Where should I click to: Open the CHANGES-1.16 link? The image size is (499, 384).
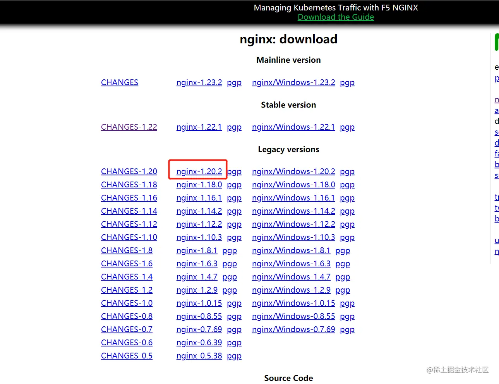(x=129, y=198)
